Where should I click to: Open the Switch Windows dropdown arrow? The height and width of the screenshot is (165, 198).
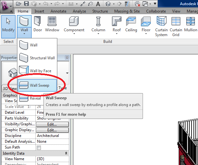150,4
